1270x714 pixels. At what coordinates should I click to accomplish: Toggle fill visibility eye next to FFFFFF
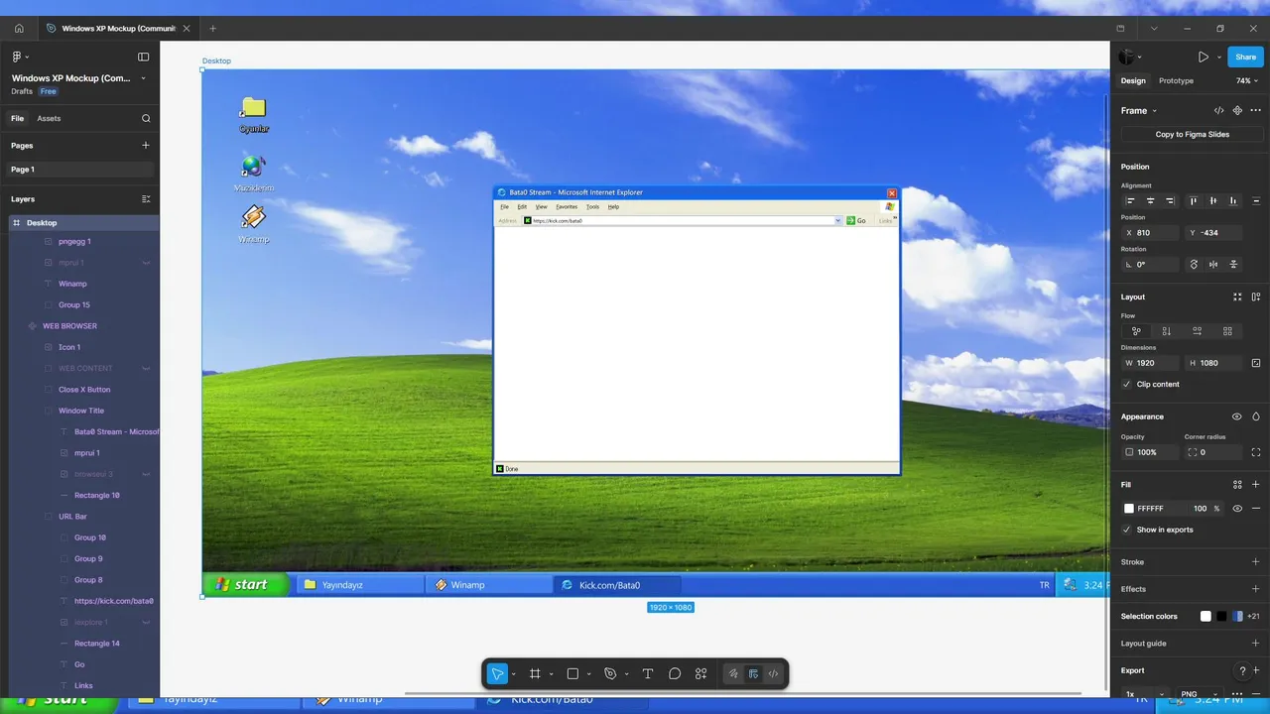coord(1237,509)
